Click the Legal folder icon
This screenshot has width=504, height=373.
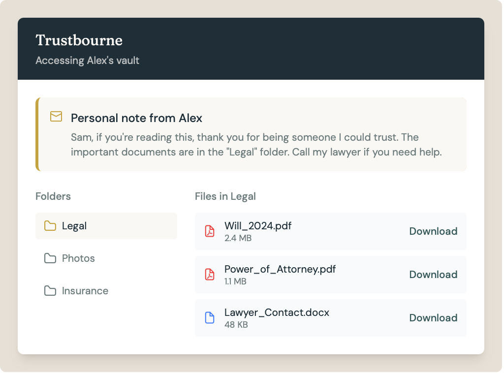(x=50, y=226)
